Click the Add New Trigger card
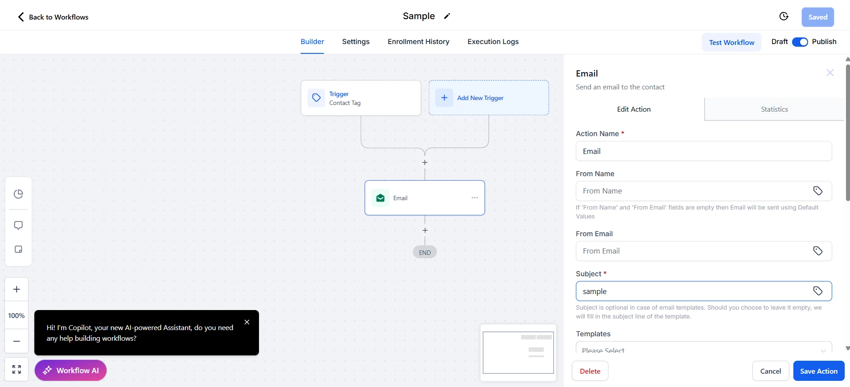The image size is (850, 387). click(x=489, y=98)
